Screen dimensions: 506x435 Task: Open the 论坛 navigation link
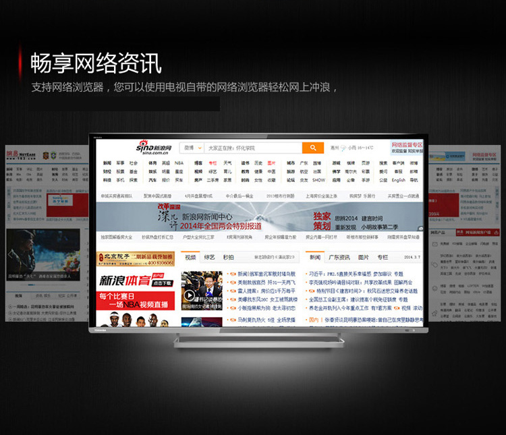click(x=291, y=180)
